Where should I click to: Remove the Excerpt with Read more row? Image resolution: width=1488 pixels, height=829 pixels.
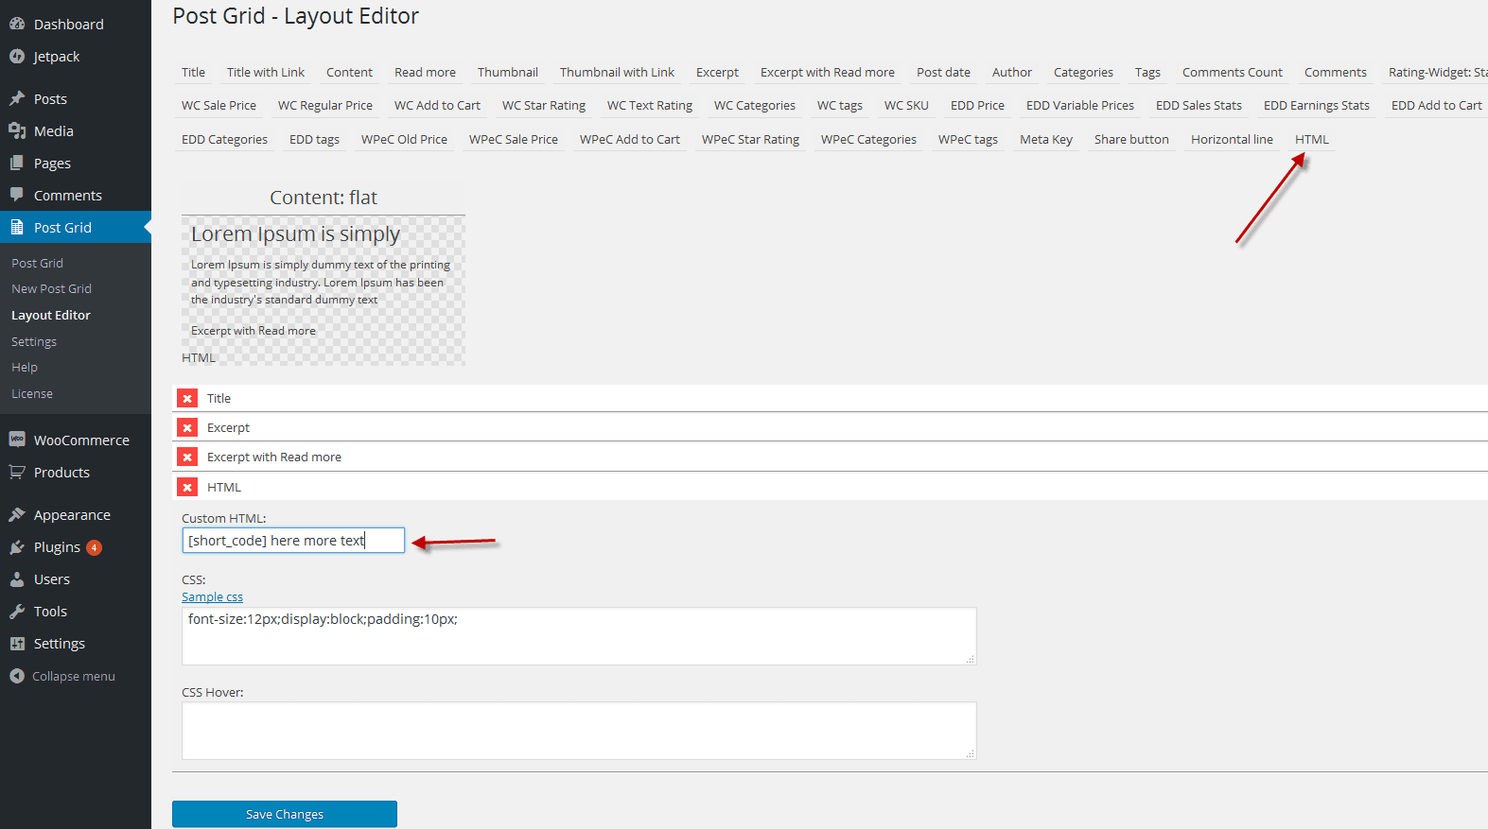tap(187, 458)
